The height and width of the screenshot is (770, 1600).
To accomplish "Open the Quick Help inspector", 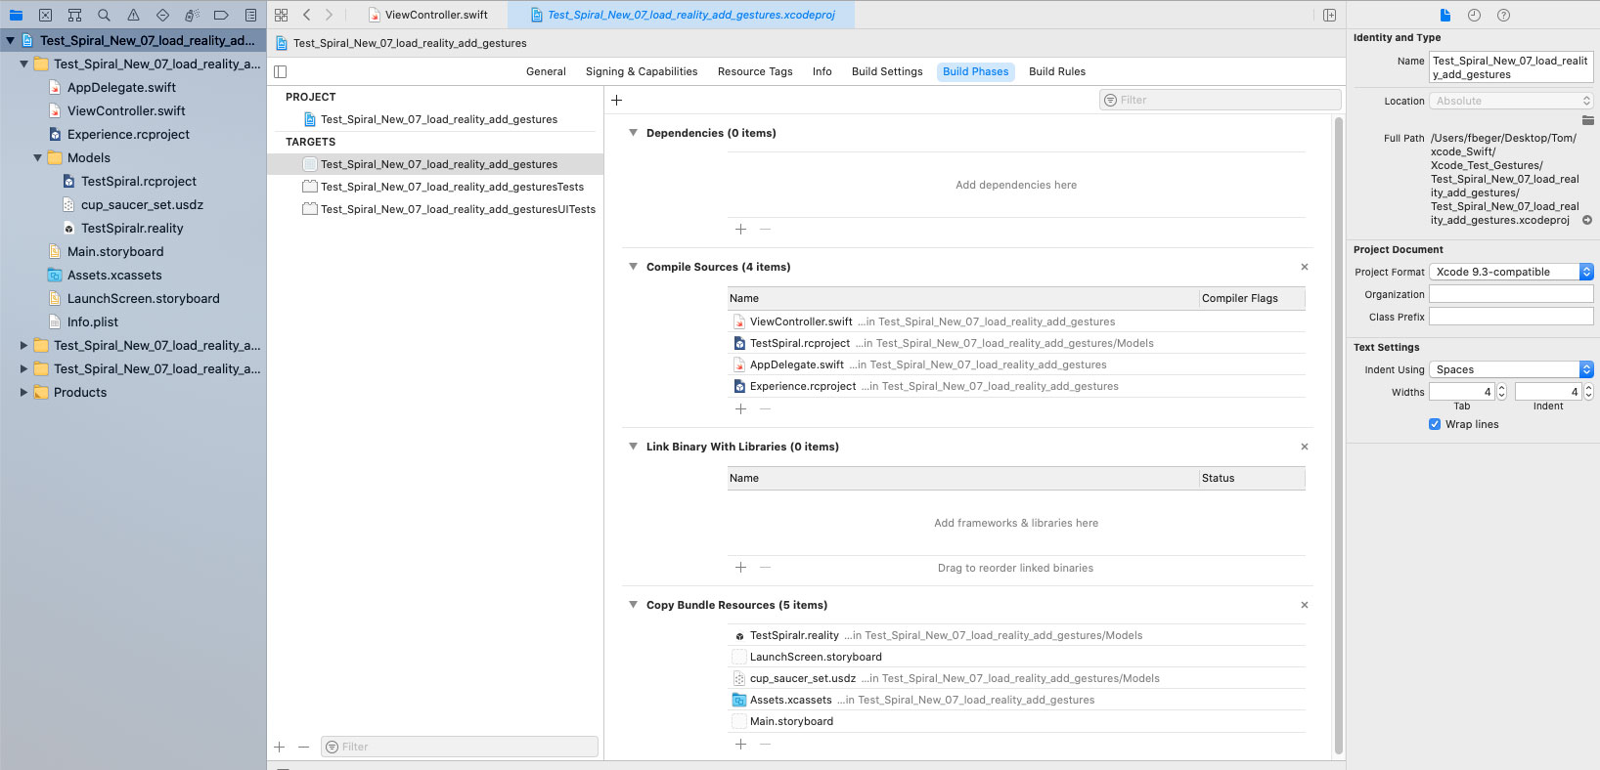I will point(1503,16).
